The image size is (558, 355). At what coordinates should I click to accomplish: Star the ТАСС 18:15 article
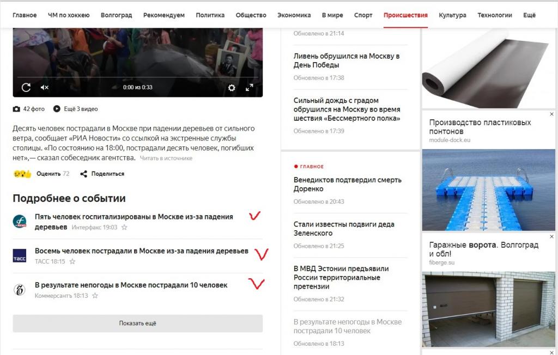point(72,261)
